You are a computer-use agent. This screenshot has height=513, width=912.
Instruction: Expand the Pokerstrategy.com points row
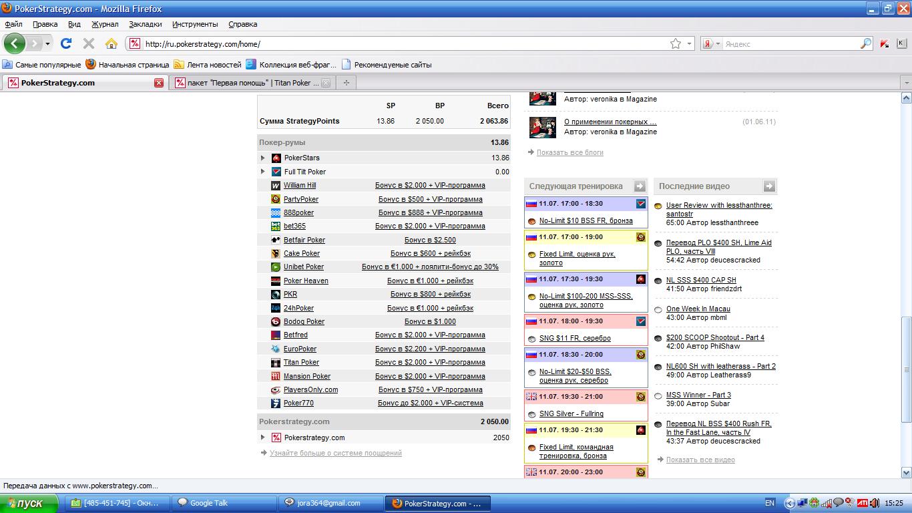(263, 438)
